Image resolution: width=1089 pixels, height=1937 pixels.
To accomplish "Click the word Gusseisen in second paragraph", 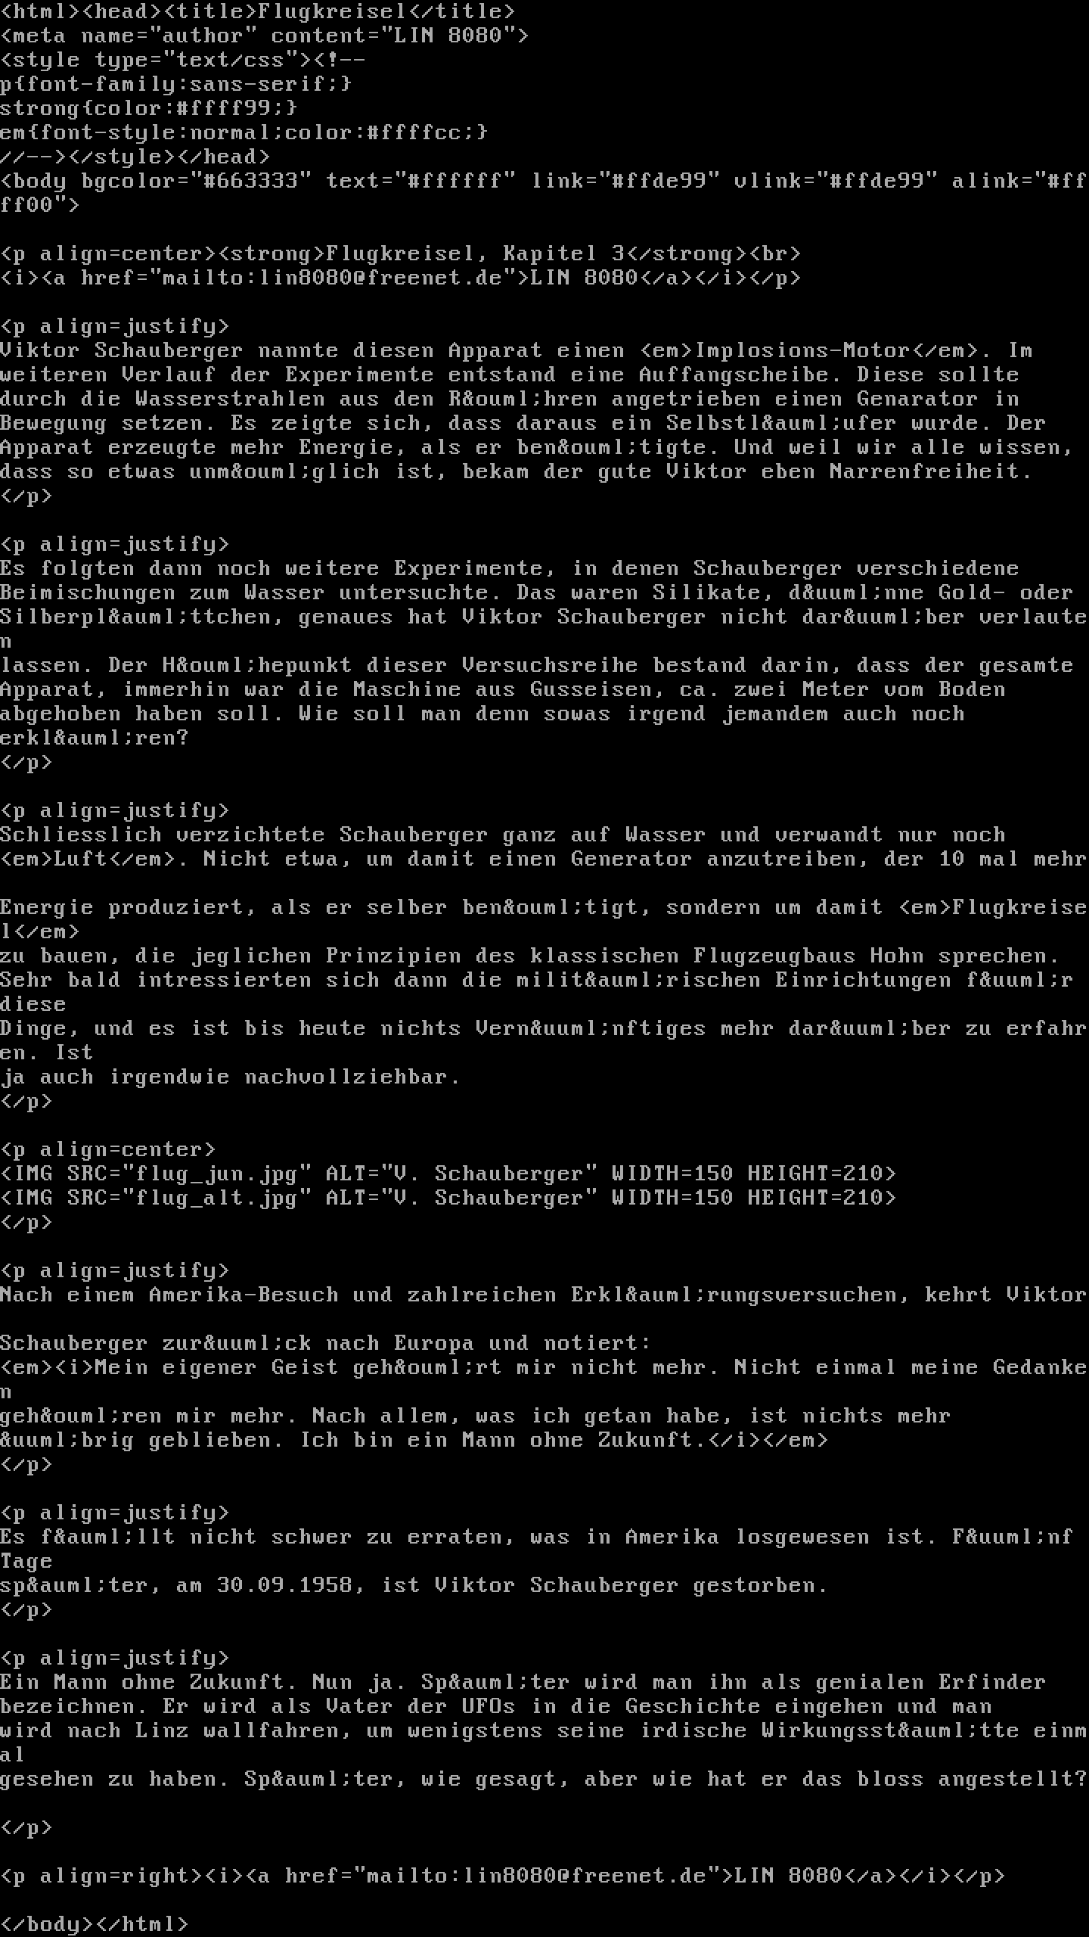I will (591, 689).
